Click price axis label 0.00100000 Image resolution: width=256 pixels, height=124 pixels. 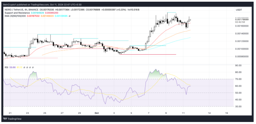coord(242,49)
